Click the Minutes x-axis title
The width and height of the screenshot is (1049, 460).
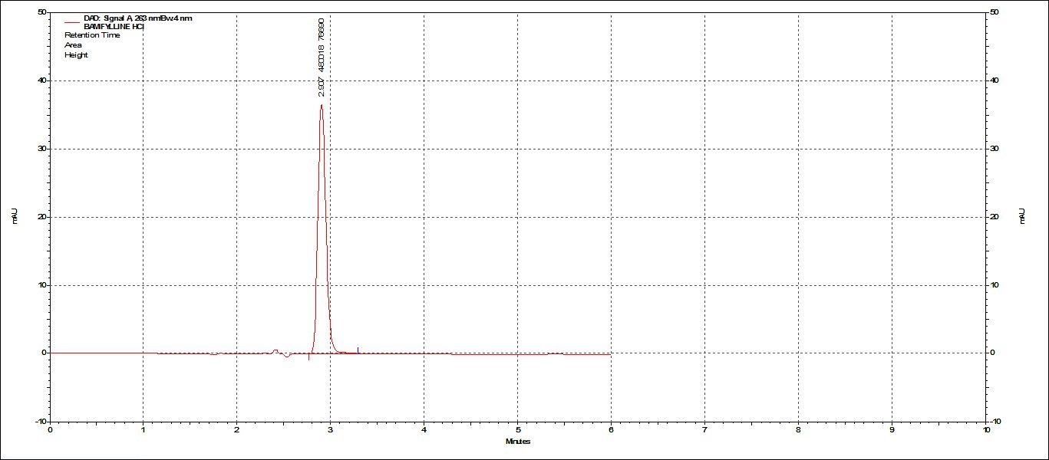pos(517,441)
